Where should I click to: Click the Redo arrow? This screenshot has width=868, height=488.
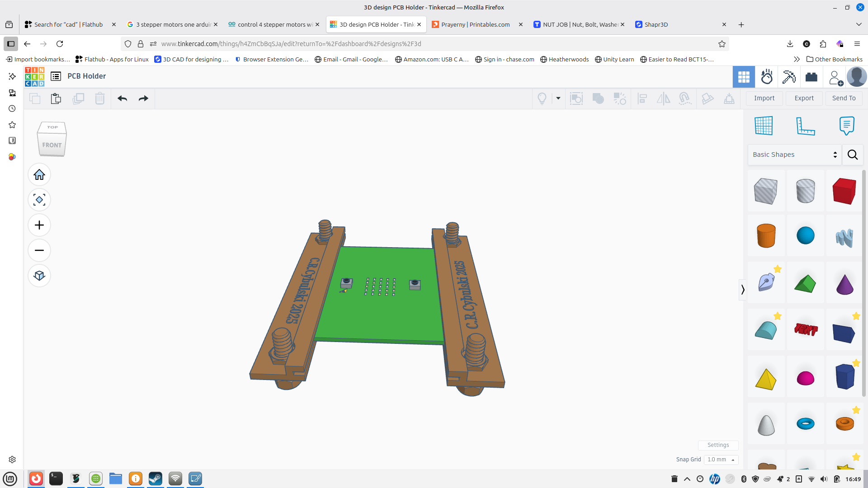(143, 99)
